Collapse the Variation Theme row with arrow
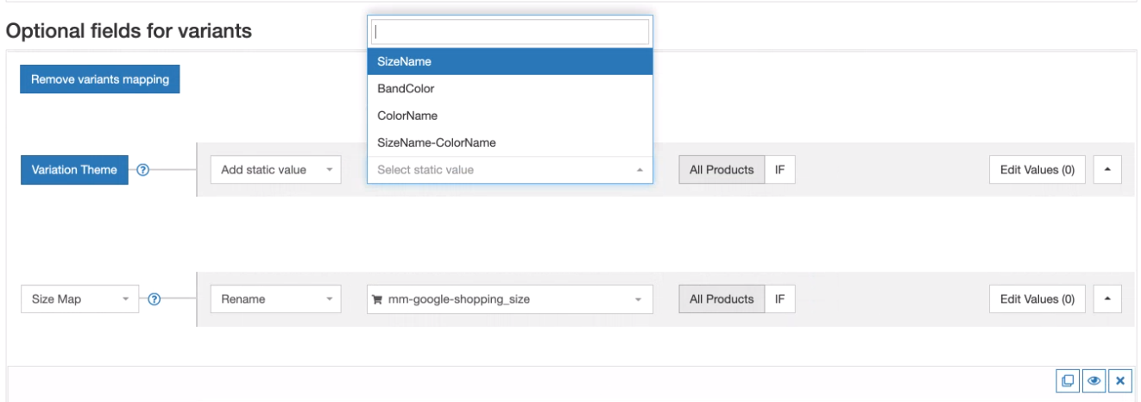Screen dimensions: 1141x402 coord(1107,170)
